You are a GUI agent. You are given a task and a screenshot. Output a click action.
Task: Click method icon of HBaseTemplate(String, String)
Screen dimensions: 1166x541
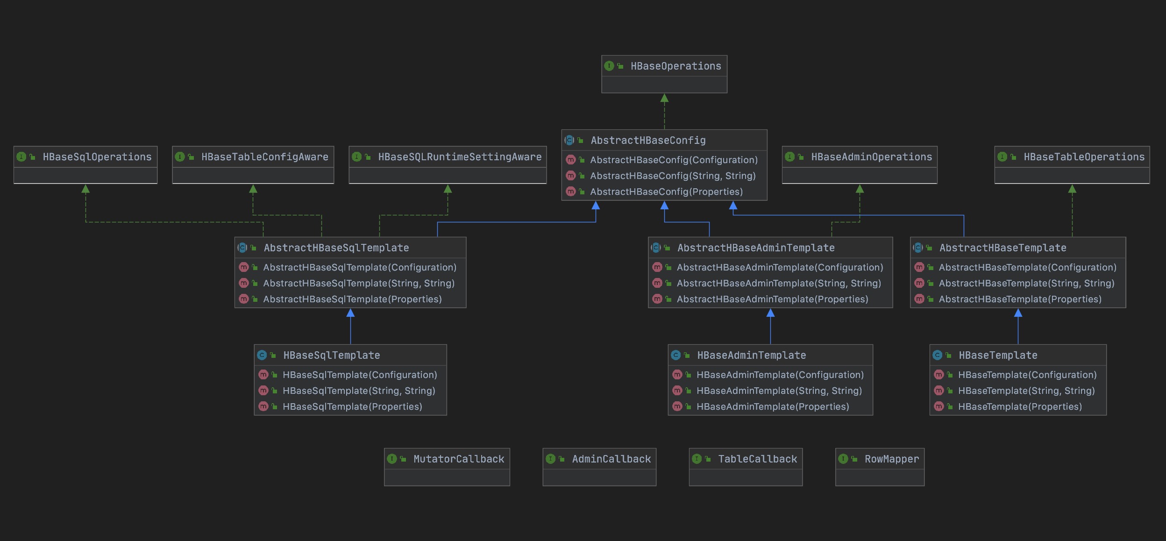click(x=938, y=391)
